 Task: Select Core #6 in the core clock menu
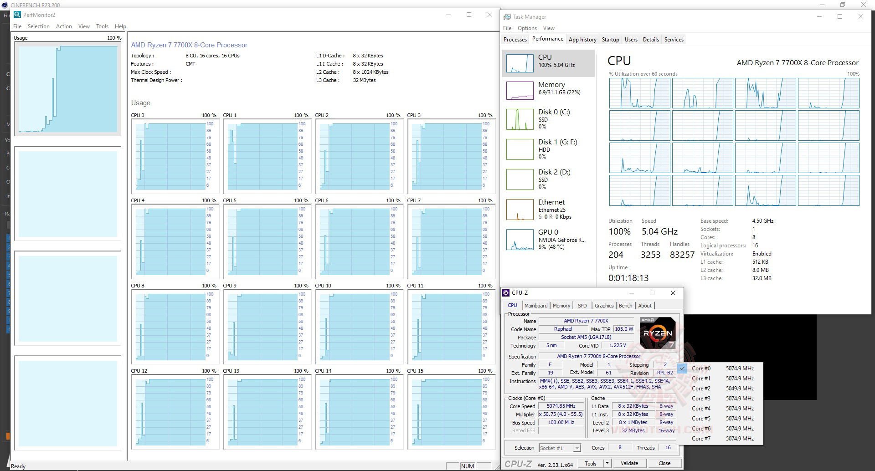tap(720, 429)
